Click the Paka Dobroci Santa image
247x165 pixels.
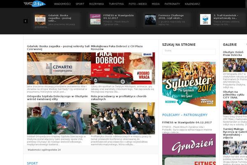point(123,68)
